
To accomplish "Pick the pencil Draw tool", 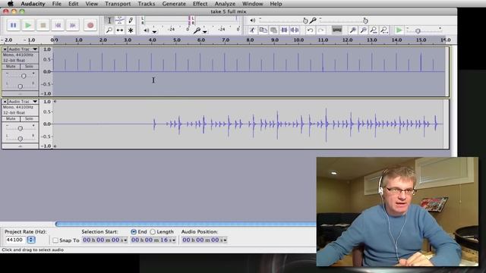I will tap(131, 20).
